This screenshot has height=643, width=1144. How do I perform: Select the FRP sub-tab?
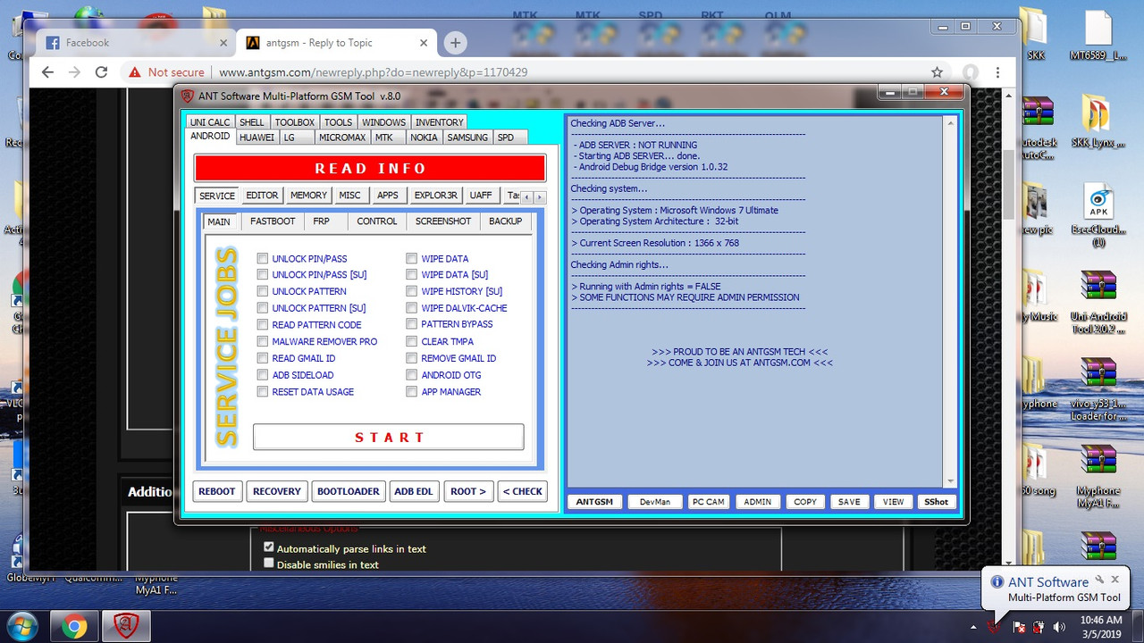click(x=321, y=221)
